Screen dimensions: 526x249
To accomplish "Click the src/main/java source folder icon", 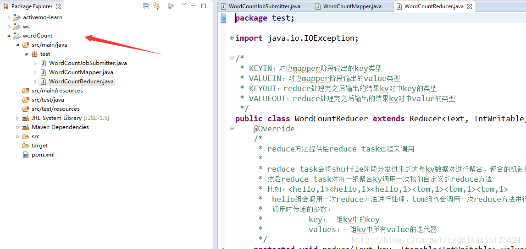I will click(x=26, y=45).
